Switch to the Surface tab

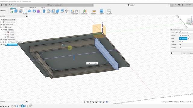22,8
